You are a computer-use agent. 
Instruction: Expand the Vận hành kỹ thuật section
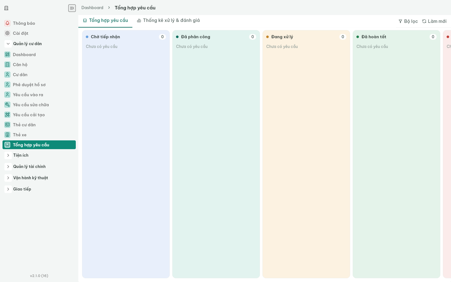tap(8, 178)
